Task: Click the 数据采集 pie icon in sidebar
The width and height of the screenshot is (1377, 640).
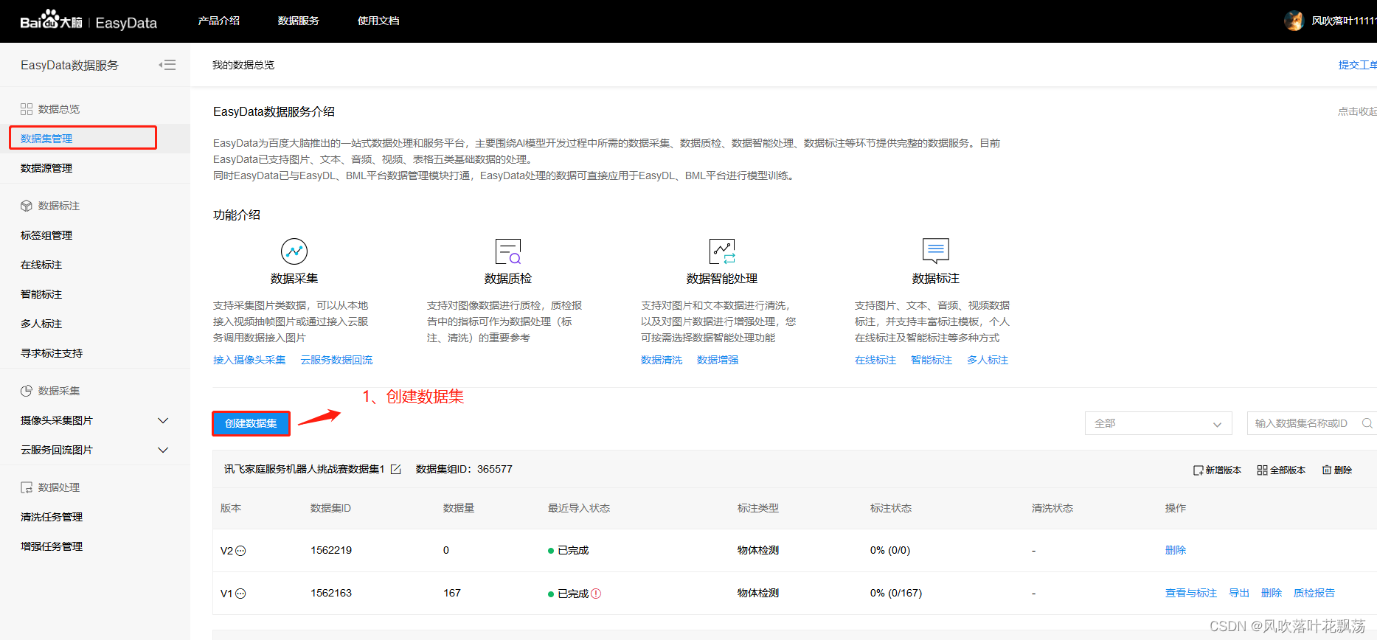Action: (27, 391)
